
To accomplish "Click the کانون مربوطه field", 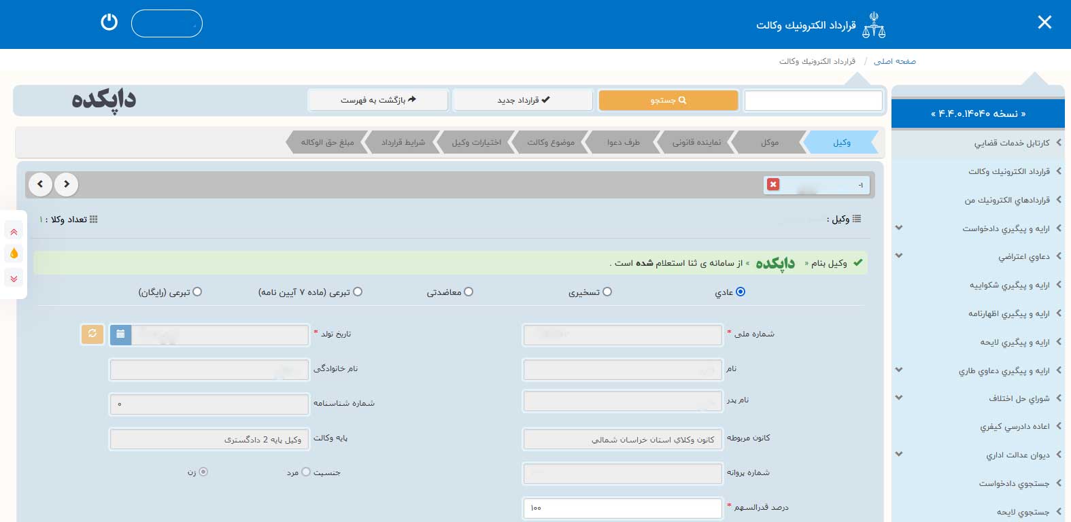I will coord(622,438).
